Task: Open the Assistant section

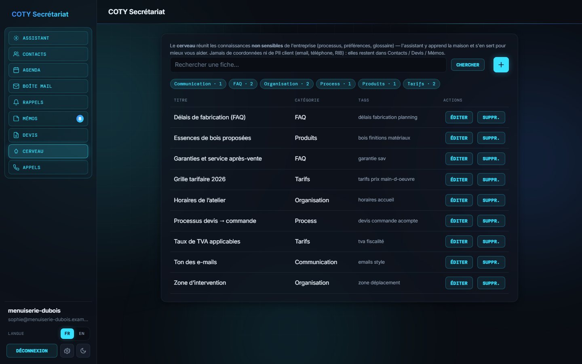Action: [48, 38]
